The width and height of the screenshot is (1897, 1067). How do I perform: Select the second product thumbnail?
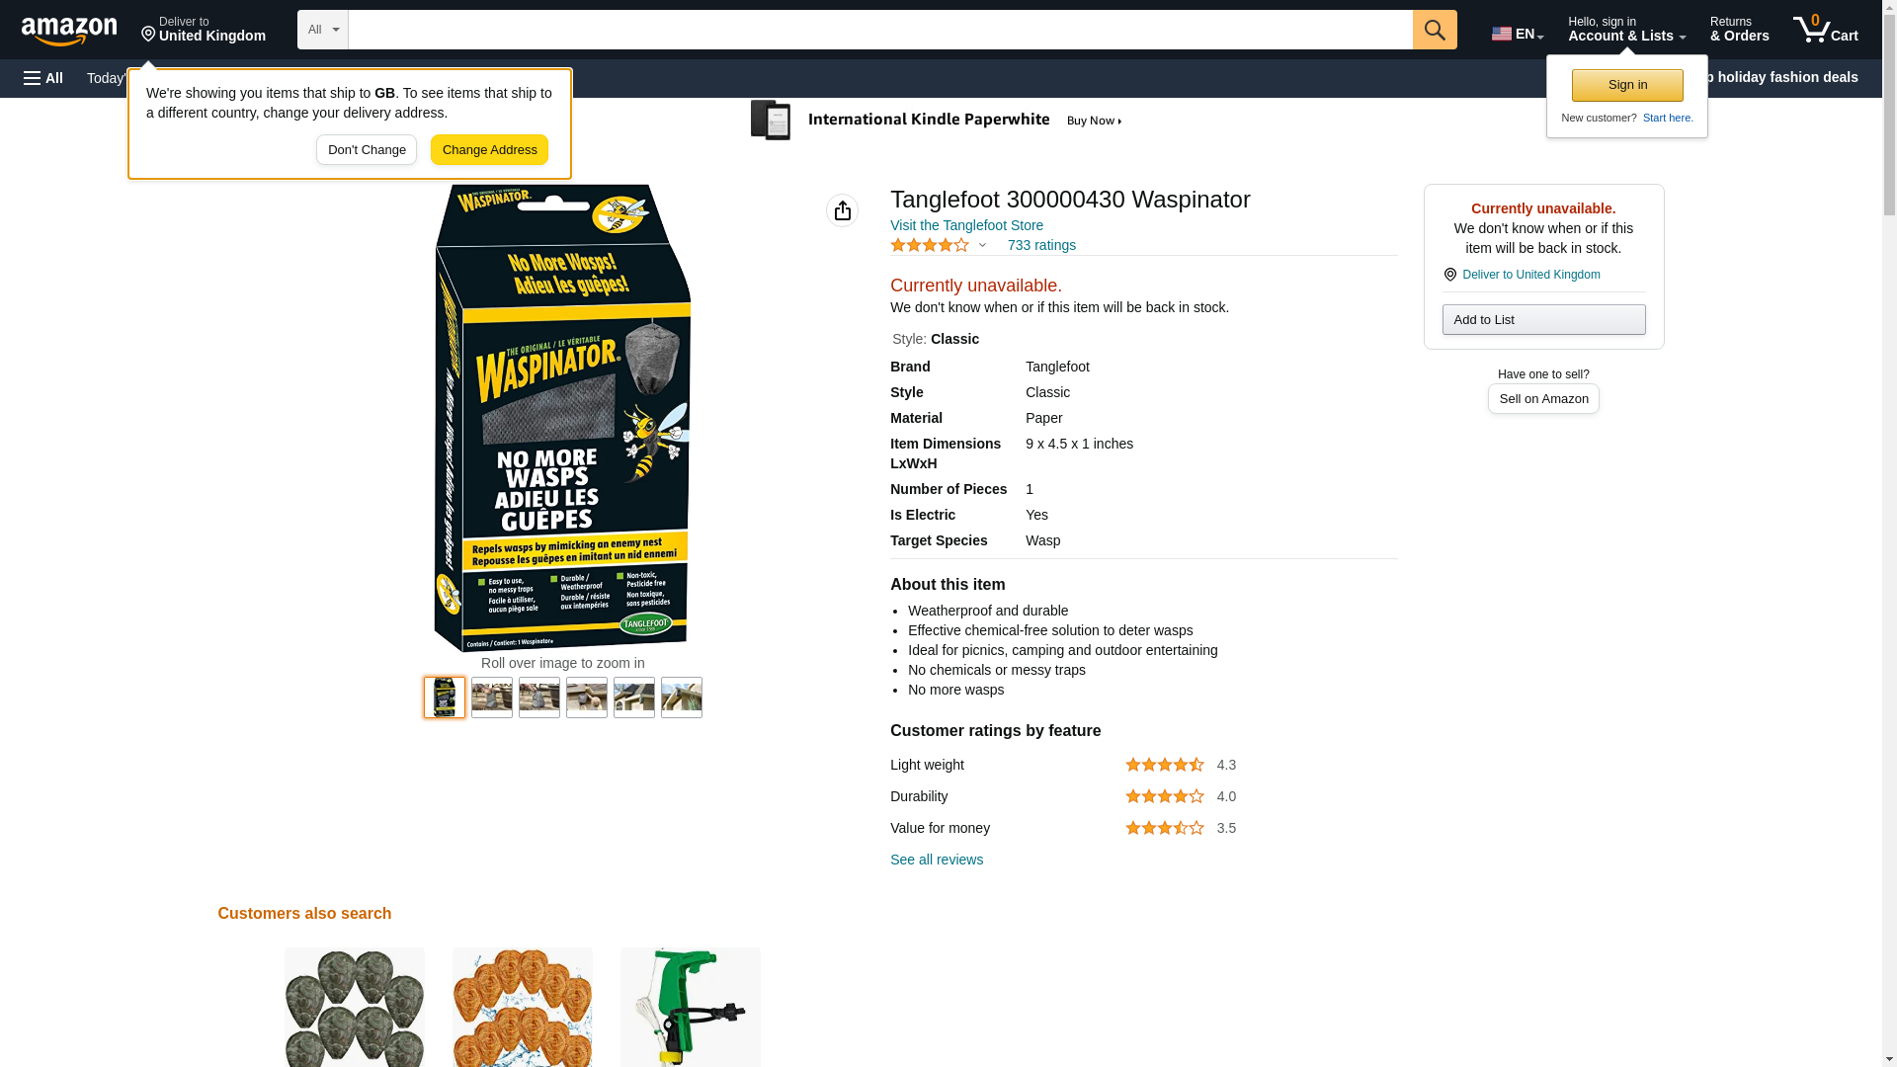pyautogui.click(x=492, y=698)
